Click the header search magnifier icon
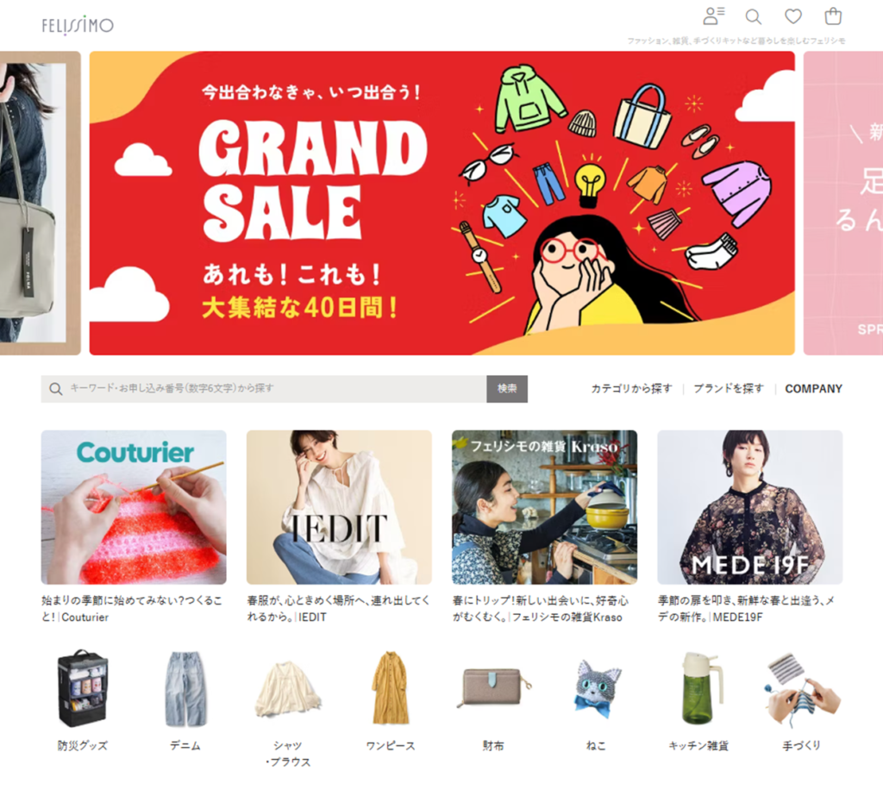883x790 pixels. 754,17
